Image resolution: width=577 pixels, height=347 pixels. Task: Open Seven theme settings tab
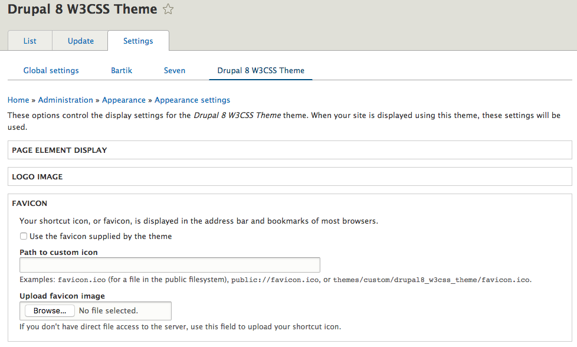(175, 70)
